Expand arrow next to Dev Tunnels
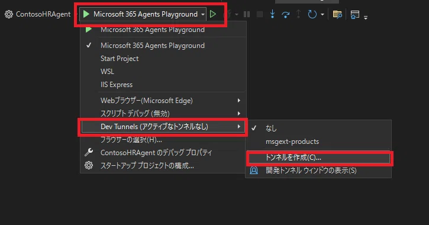 [239, 127]
